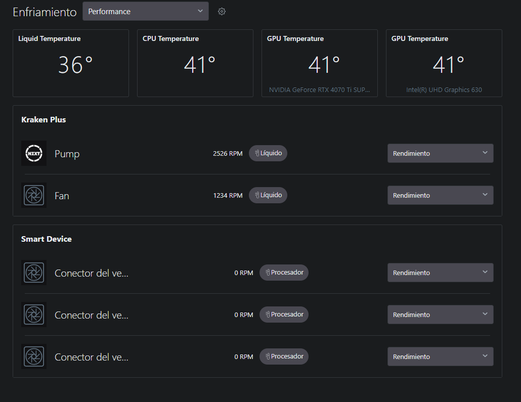Open the first connector's Rendimiento dropdown

point(440,273)
